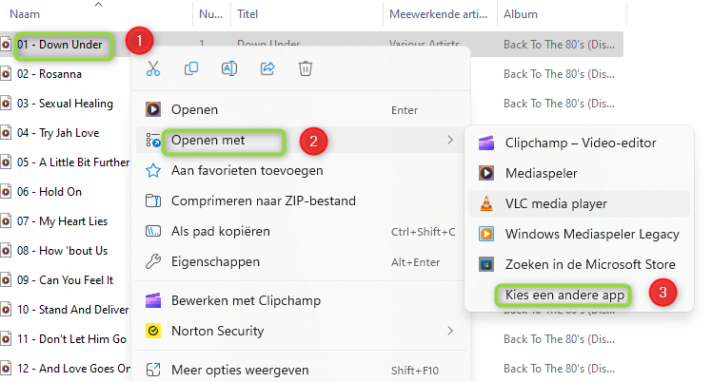This screenshot has width=712, height=382.
Task: Choose Bewerken met Clipchamp
Action: [301, 300]
